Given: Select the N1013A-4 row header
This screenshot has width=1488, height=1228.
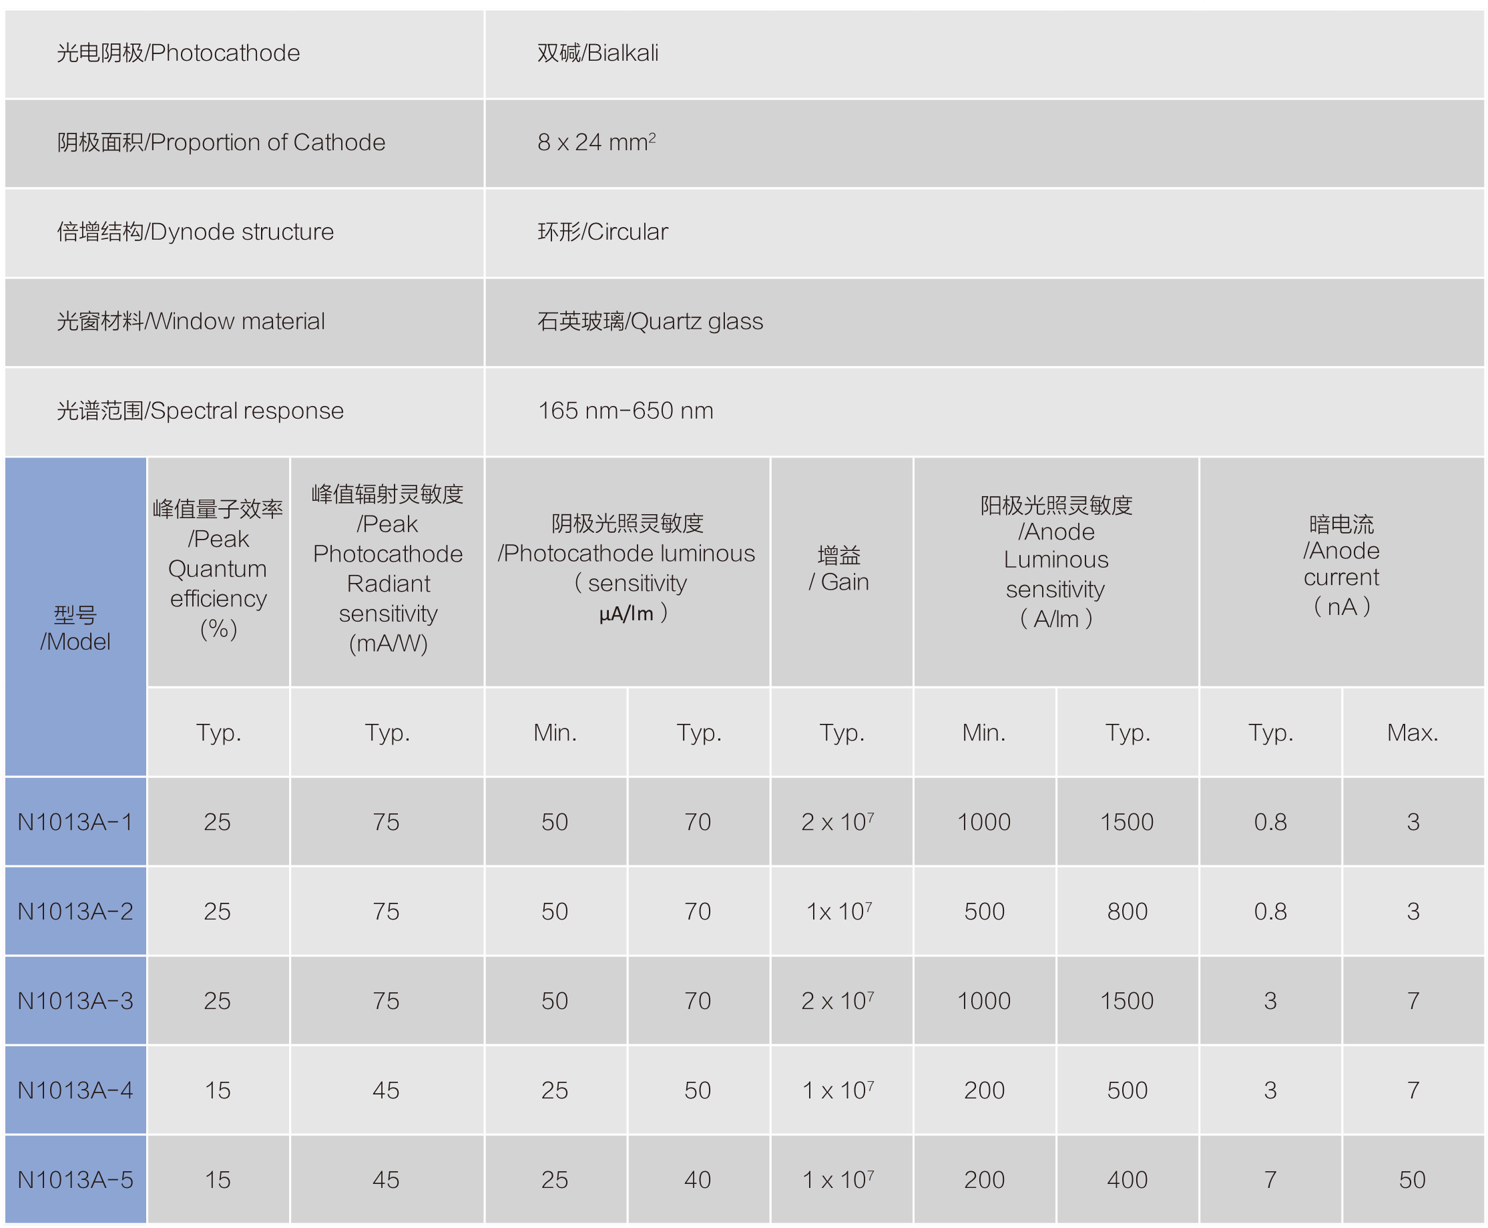Looking at the screenshot, I should [x=75, y=1090].
